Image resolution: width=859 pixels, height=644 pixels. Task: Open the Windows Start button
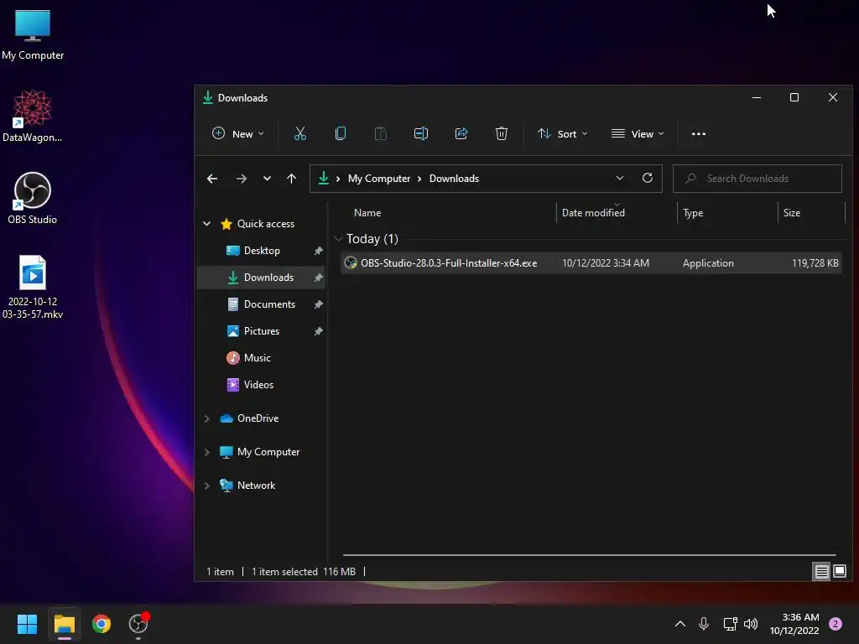(27, 624)
